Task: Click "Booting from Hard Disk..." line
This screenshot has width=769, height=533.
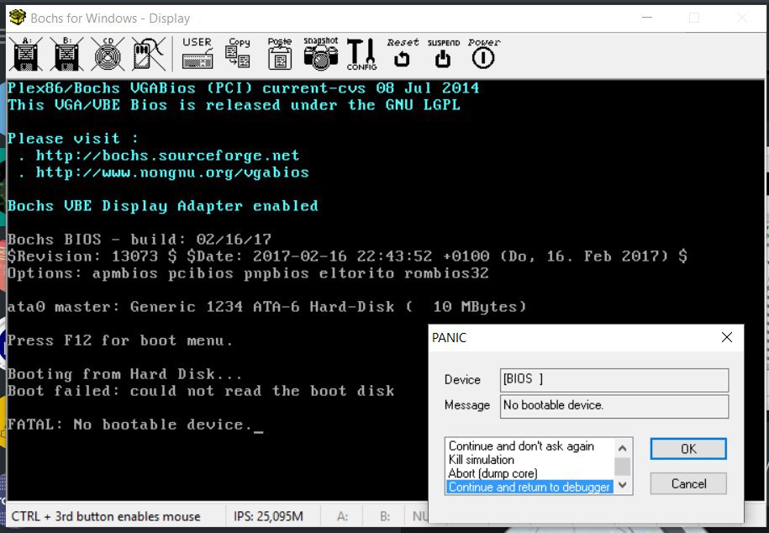Action: (x=124, y=374)
